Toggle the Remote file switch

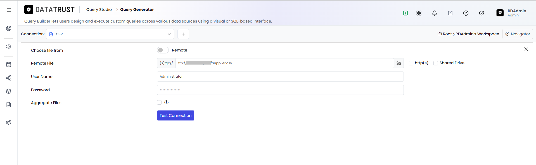tap(163, 50)
